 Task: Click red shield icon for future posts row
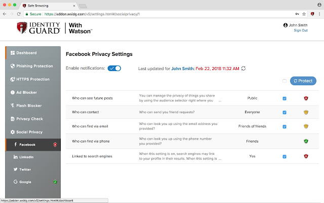[306, 98]
